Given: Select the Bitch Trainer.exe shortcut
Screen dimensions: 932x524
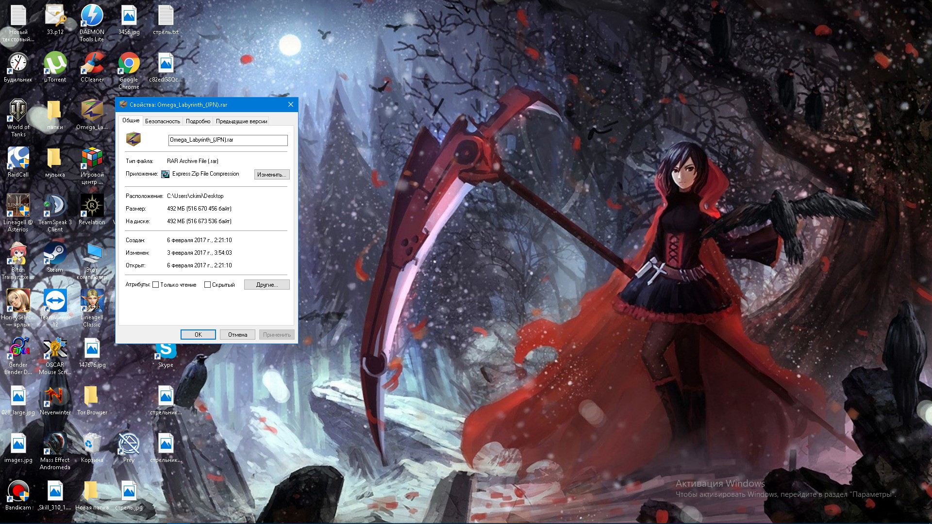Looking at the screenshot, I should pyautogui.click(x=18, y=261).
